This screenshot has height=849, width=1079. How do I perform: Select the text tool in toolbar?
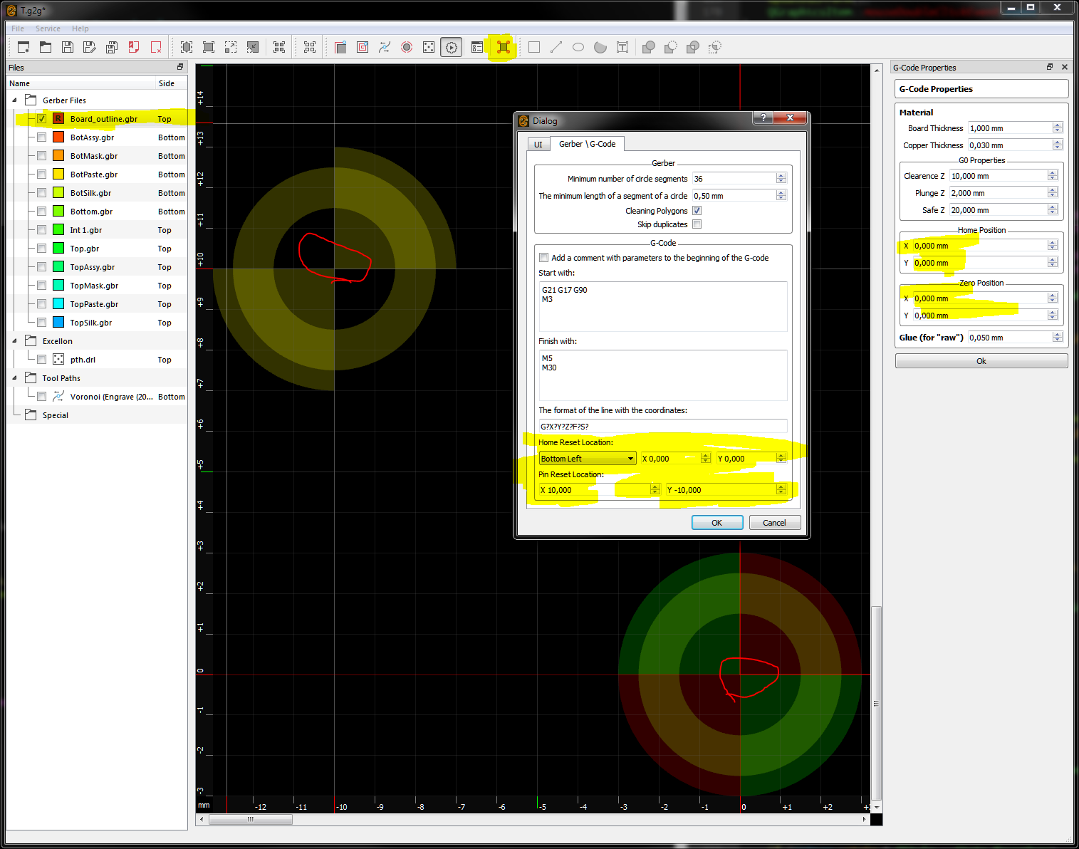[622, 47]
